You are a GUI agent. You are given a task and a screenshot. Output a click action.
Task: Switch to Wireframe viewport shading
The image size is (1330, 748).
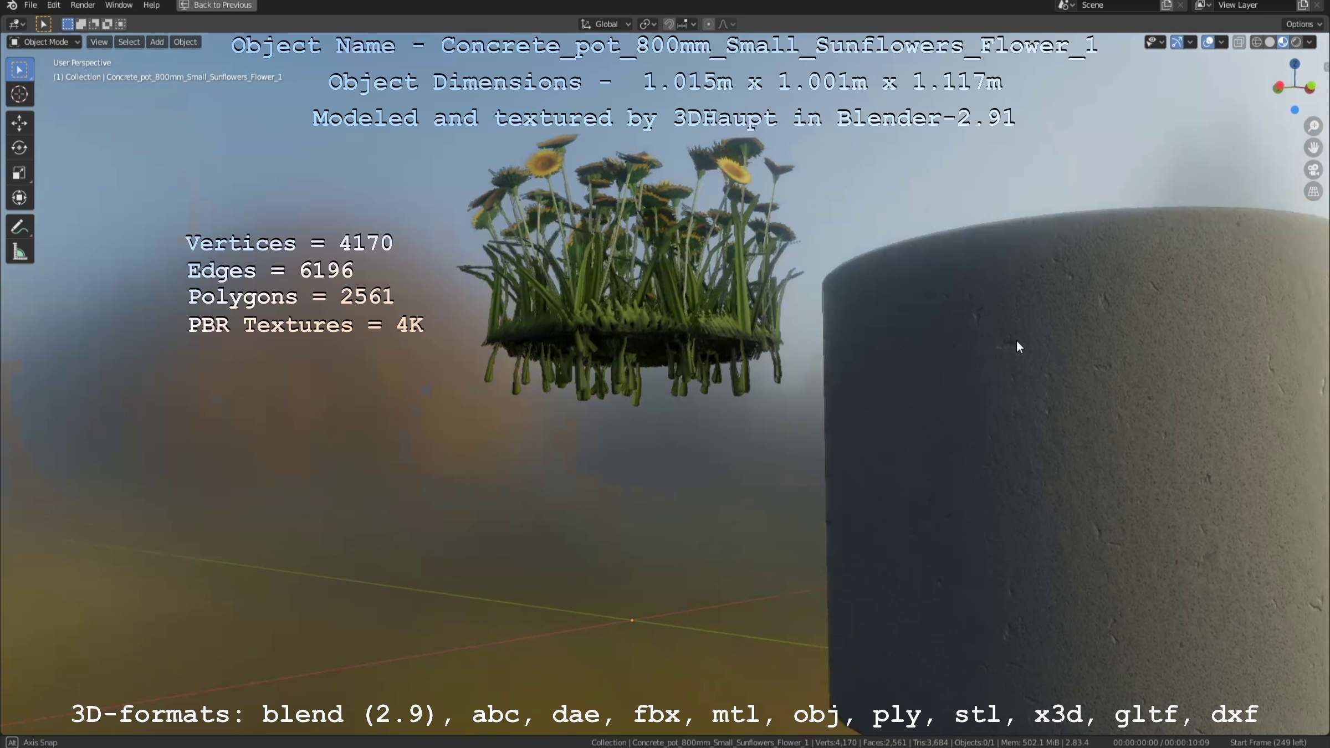tap(1257, 42)
